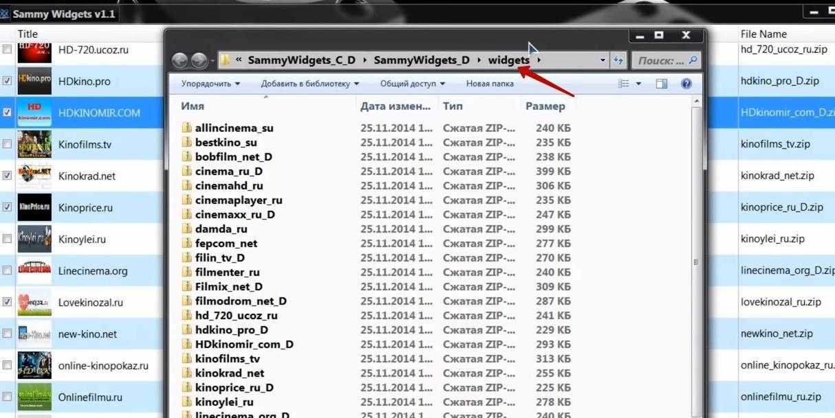Click the Explorer back navigation arrow
Screen dimensions: 835x418
tap(180, 60)
